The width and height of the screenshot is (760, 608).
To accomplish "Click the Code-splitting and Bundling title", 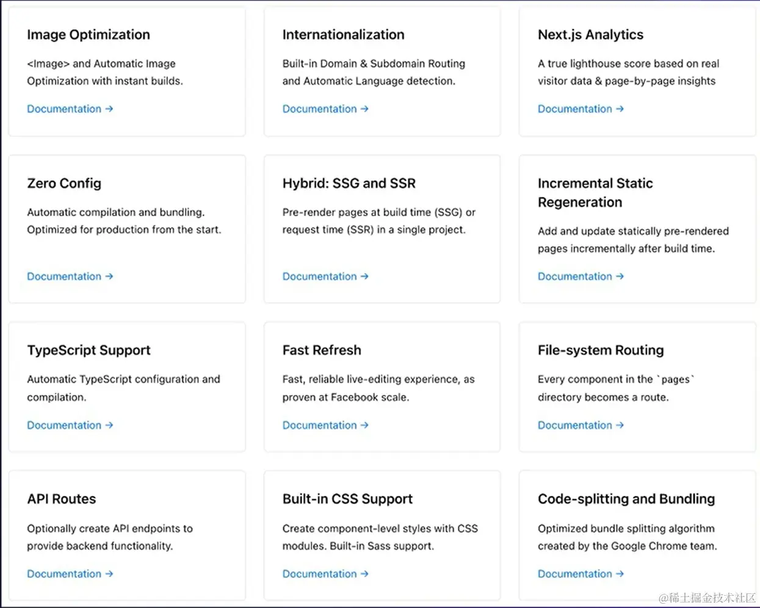I will coord(626,499).
